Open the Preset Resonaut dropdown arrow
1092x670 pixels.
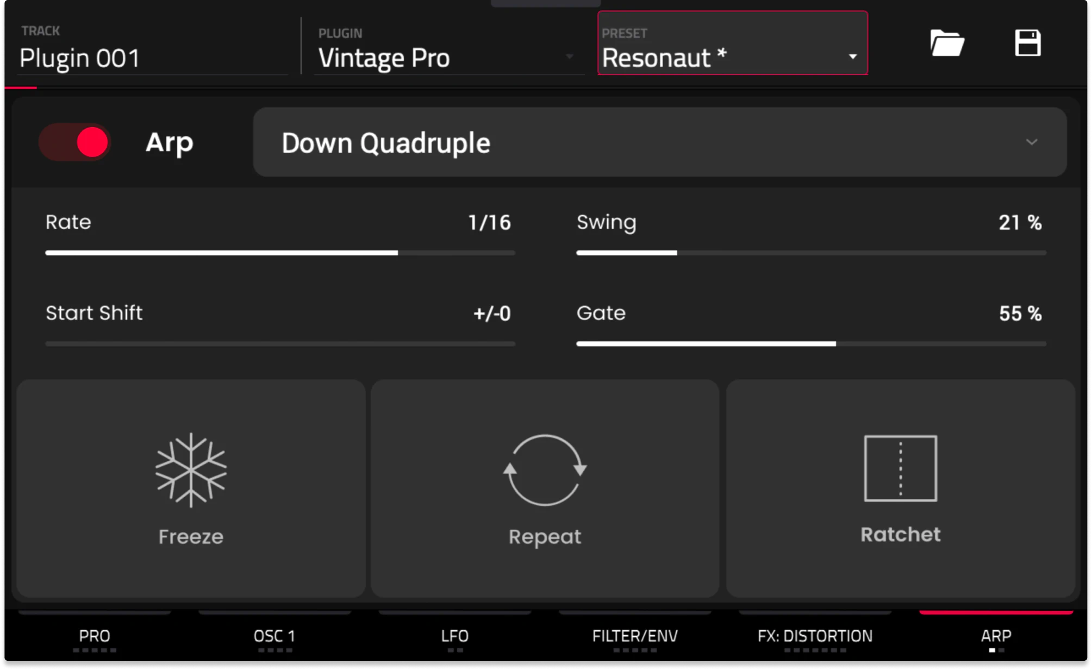(852, 57)
